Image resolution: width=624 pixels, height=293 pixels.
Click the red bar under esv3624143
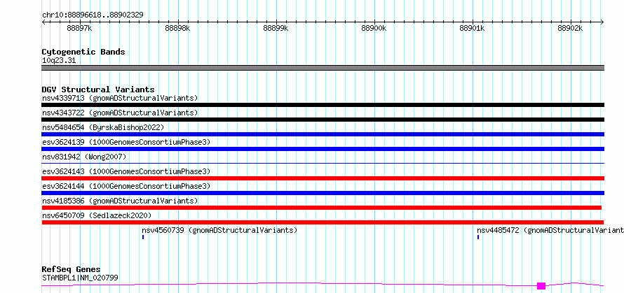[x=323, y=178]
